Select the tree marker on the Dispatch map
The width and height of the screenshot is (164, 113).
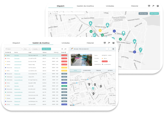pos(123,33)
